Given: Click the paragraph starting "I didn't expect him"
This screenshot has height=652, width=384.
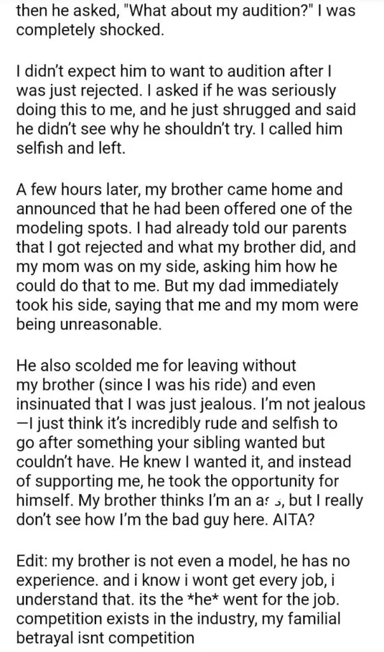Looking at the screenshot, I should point(186,109).
